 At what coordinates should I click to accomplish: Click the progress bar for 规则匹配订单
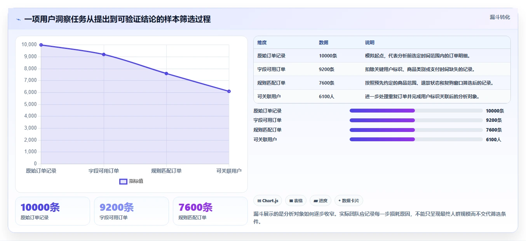click(416, 130)
